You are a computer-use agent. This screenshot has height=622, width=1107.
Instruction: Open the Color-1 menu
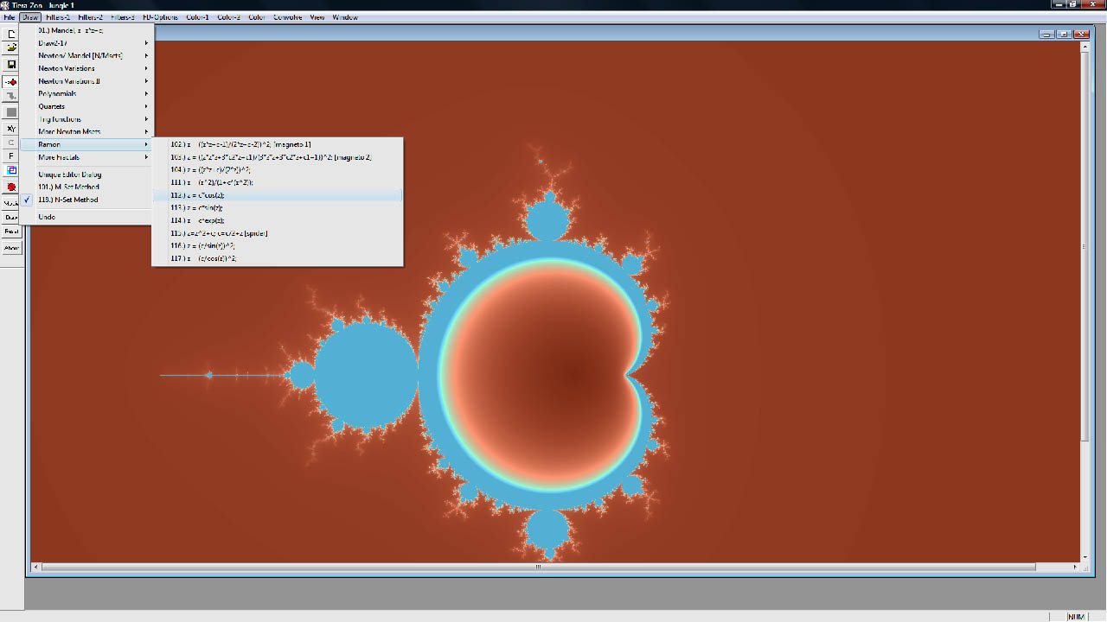pyautogui.click(x=197, y=17)
